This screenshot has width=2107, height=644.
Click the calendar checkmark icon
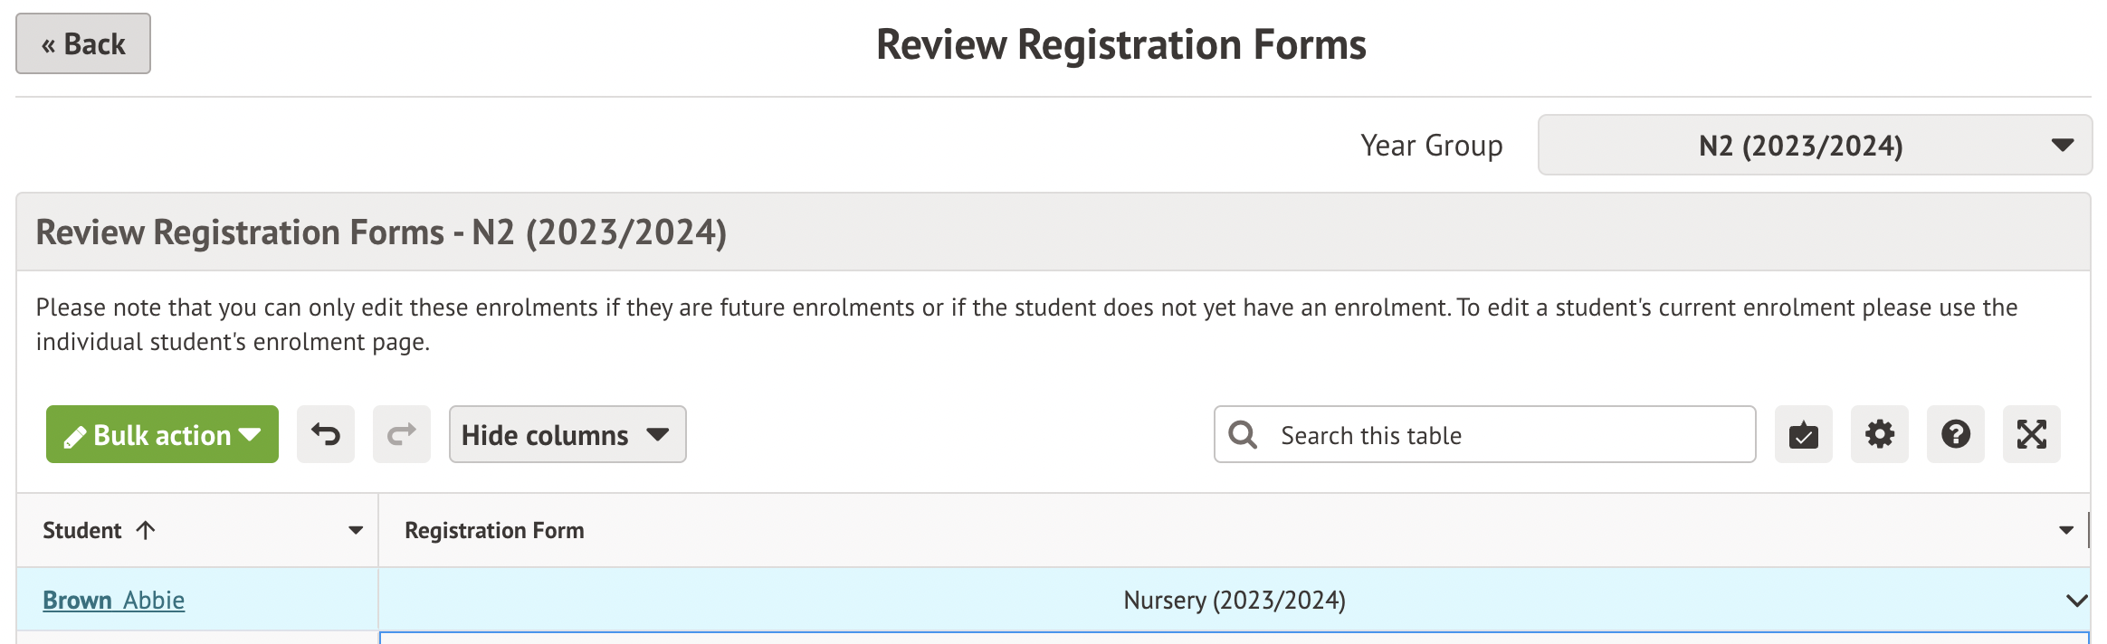click(x=1803, y=435)
